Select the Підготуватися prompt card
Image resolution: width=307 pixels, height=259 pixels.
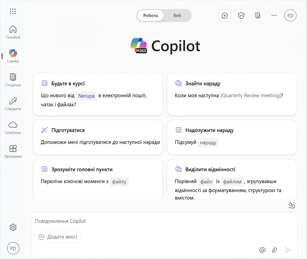tap(98, 137)
